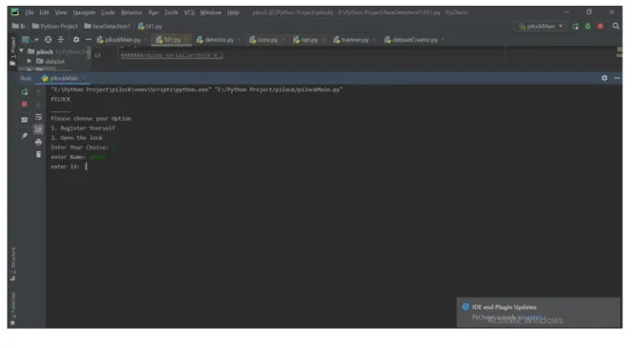Clear all console output with trash icon
The width and height of the screenshot is (632, 348).
[x=38, y=154]
